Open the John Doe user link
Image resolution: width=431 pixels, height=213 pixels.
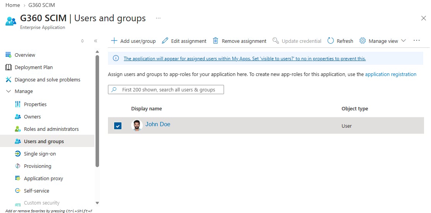click(x=158, y=124)
